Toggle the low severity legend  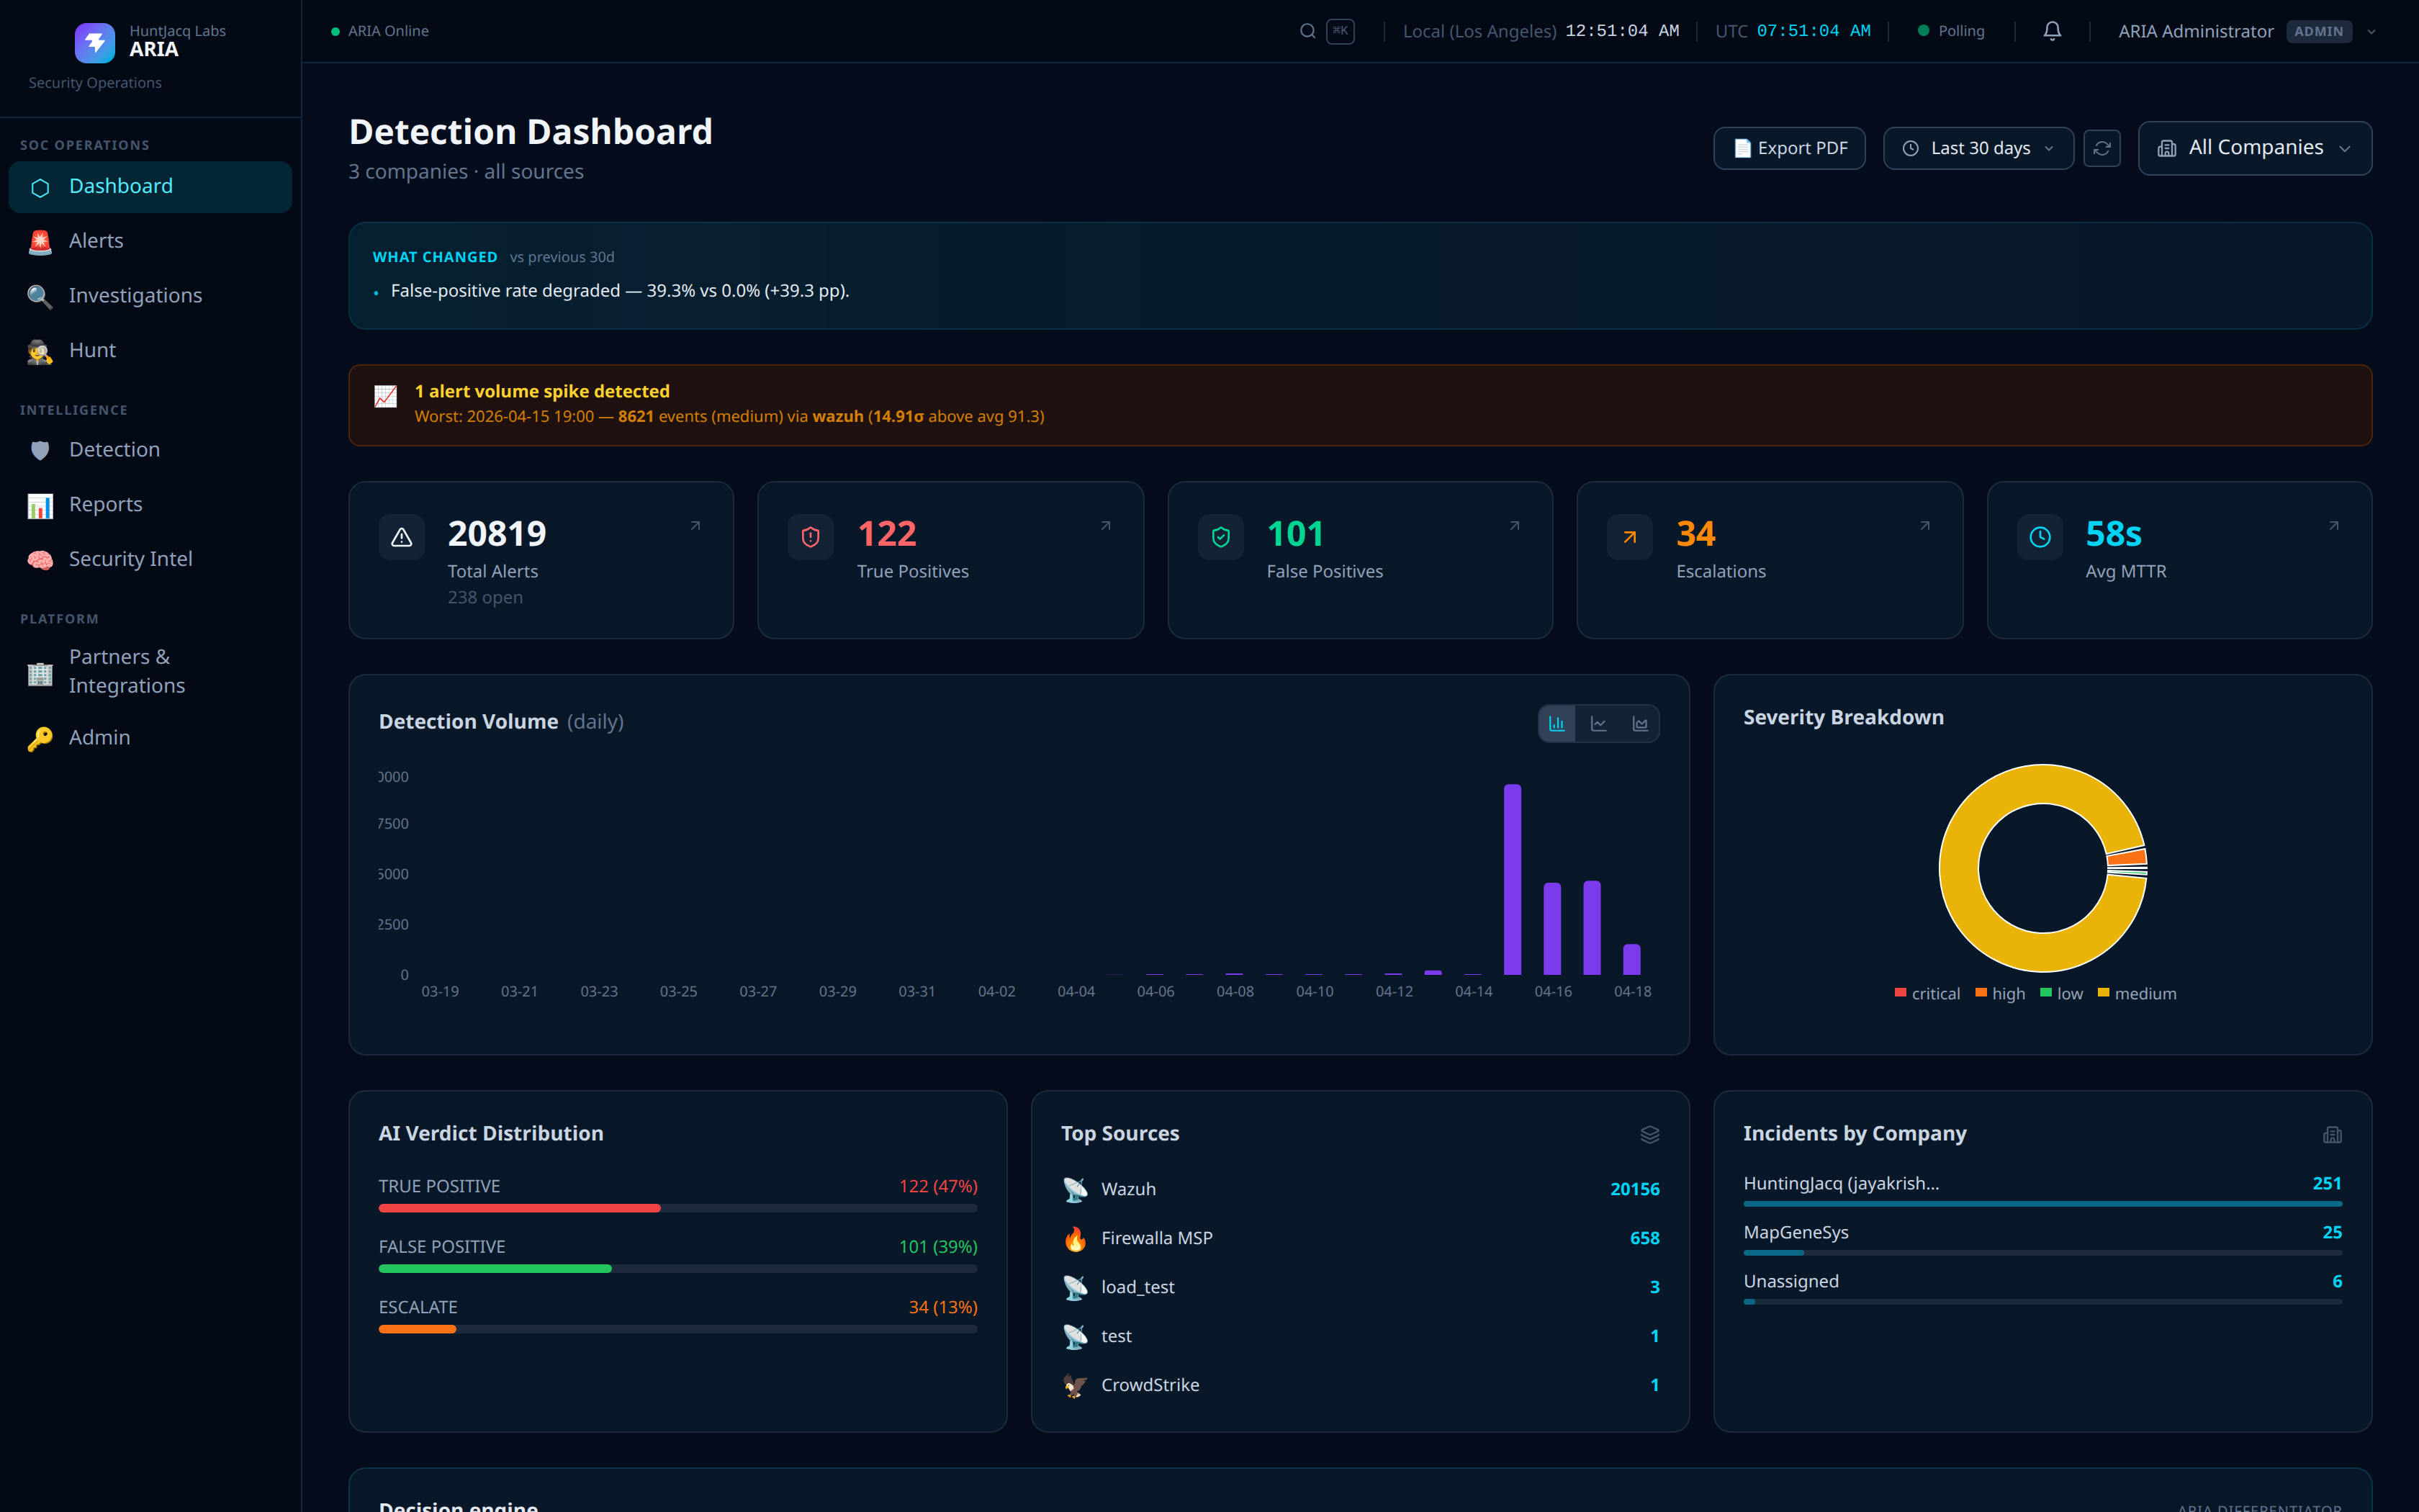(2061, 994)
